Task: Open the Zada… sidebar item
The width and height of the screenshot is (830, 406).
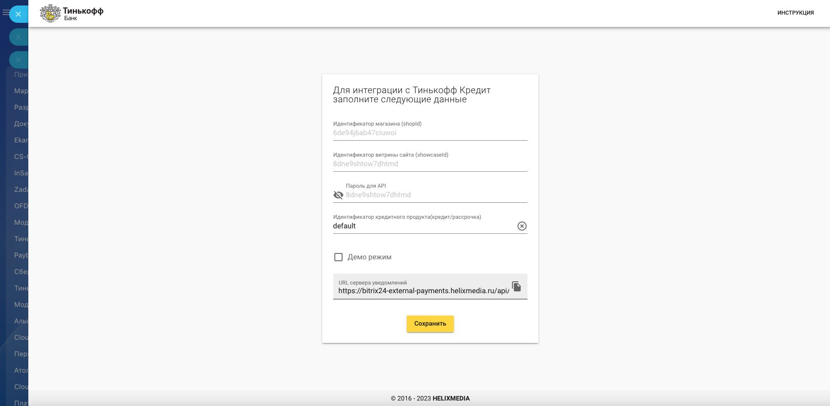Action: pyautogui.click(x=21, y=190)
